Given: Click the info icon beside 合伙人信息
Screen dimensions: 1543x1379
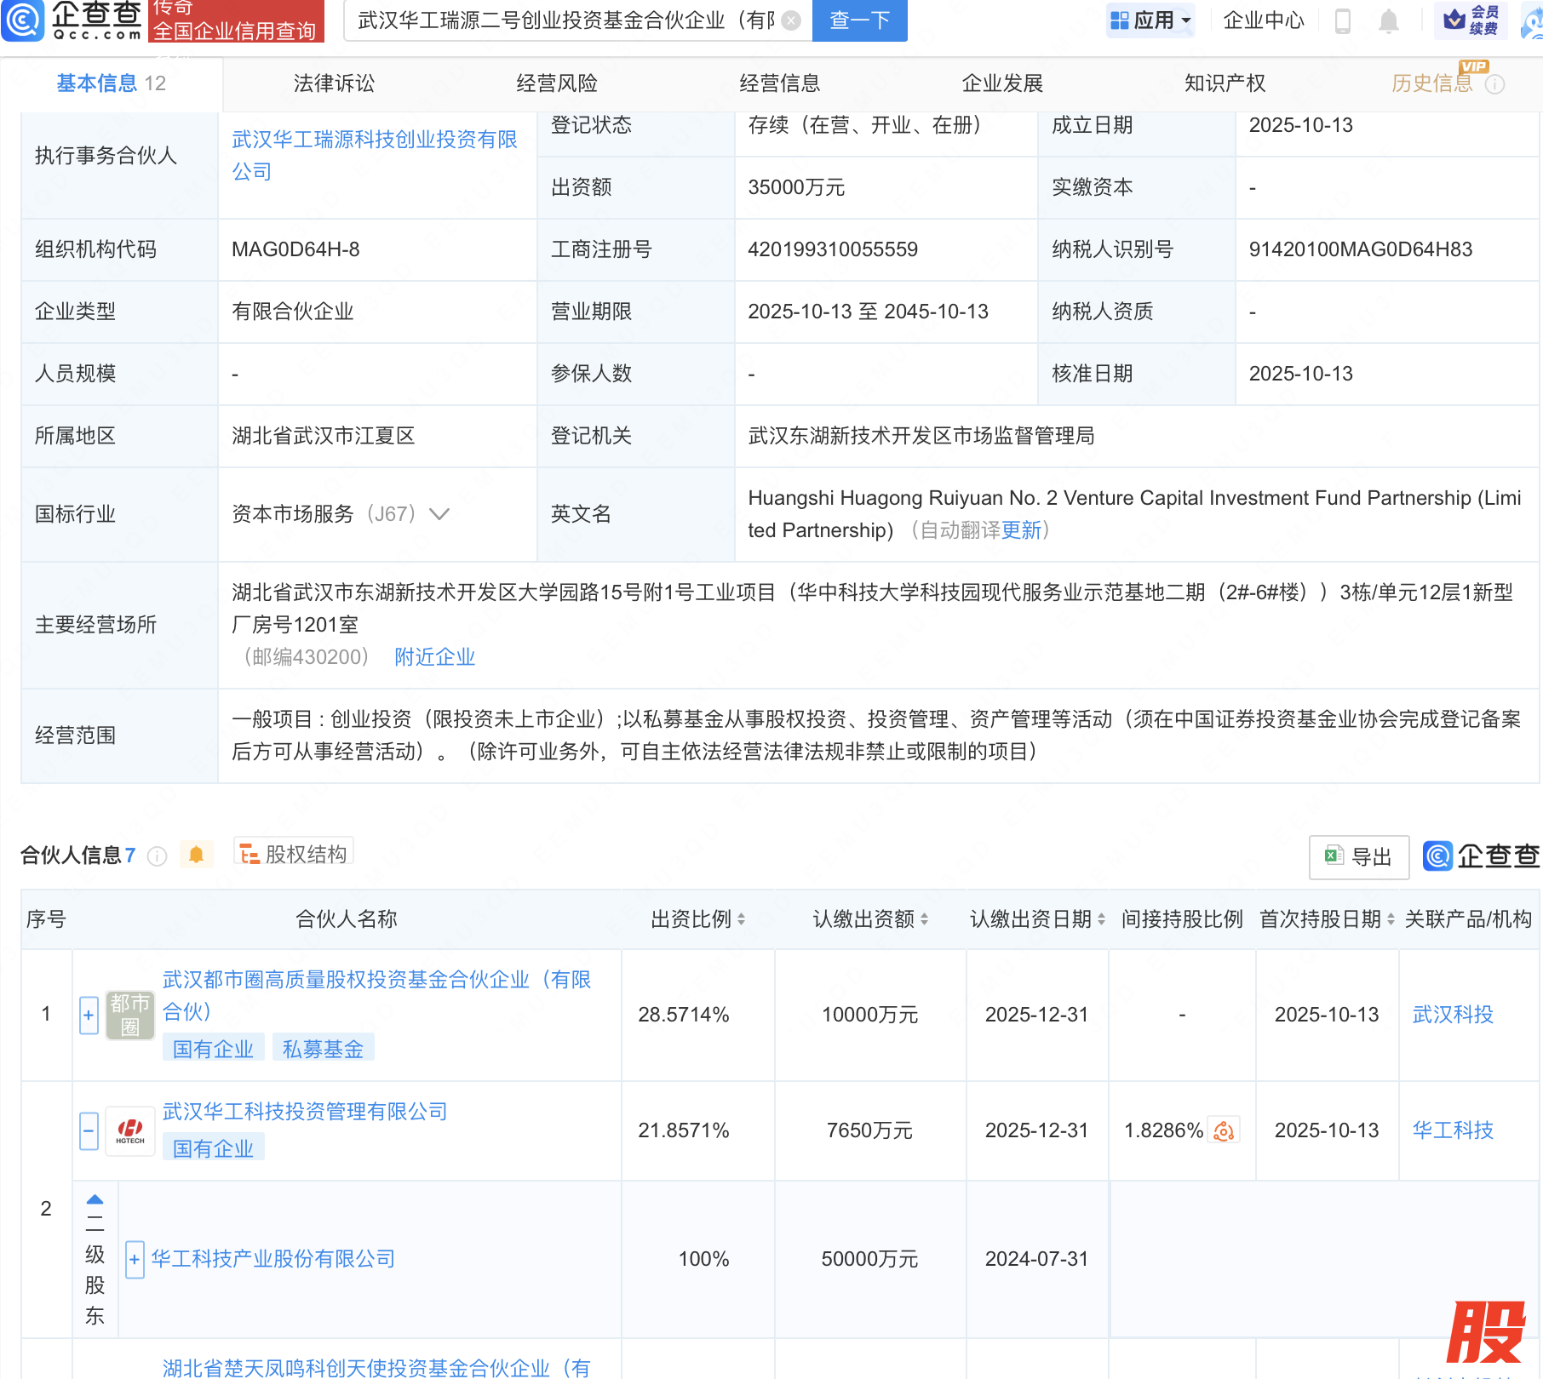Looking at the screenshot, I should click(x=157, y=856).
